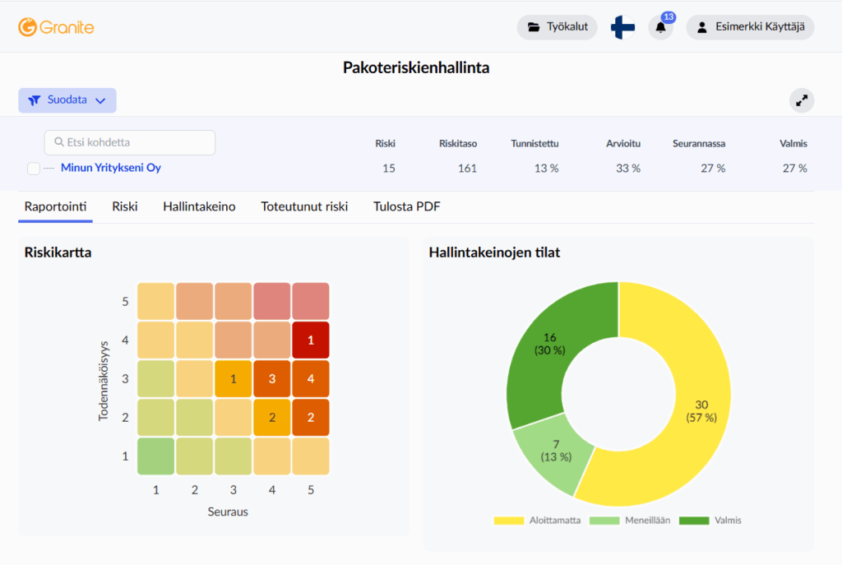The image size is (842, 565).
Task: Select the Tulosta PDF option
Action: click(407, 206)
